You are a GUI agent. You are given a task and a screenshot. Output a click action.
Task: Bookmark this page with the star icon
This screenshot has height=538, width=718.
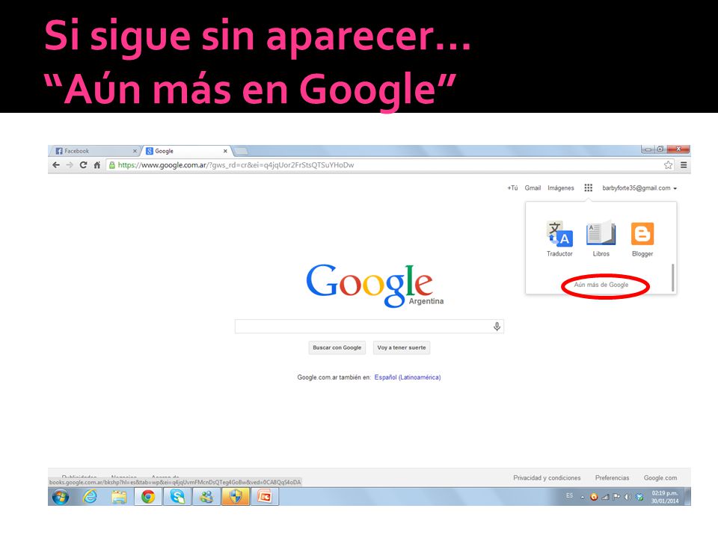[668, 165]
